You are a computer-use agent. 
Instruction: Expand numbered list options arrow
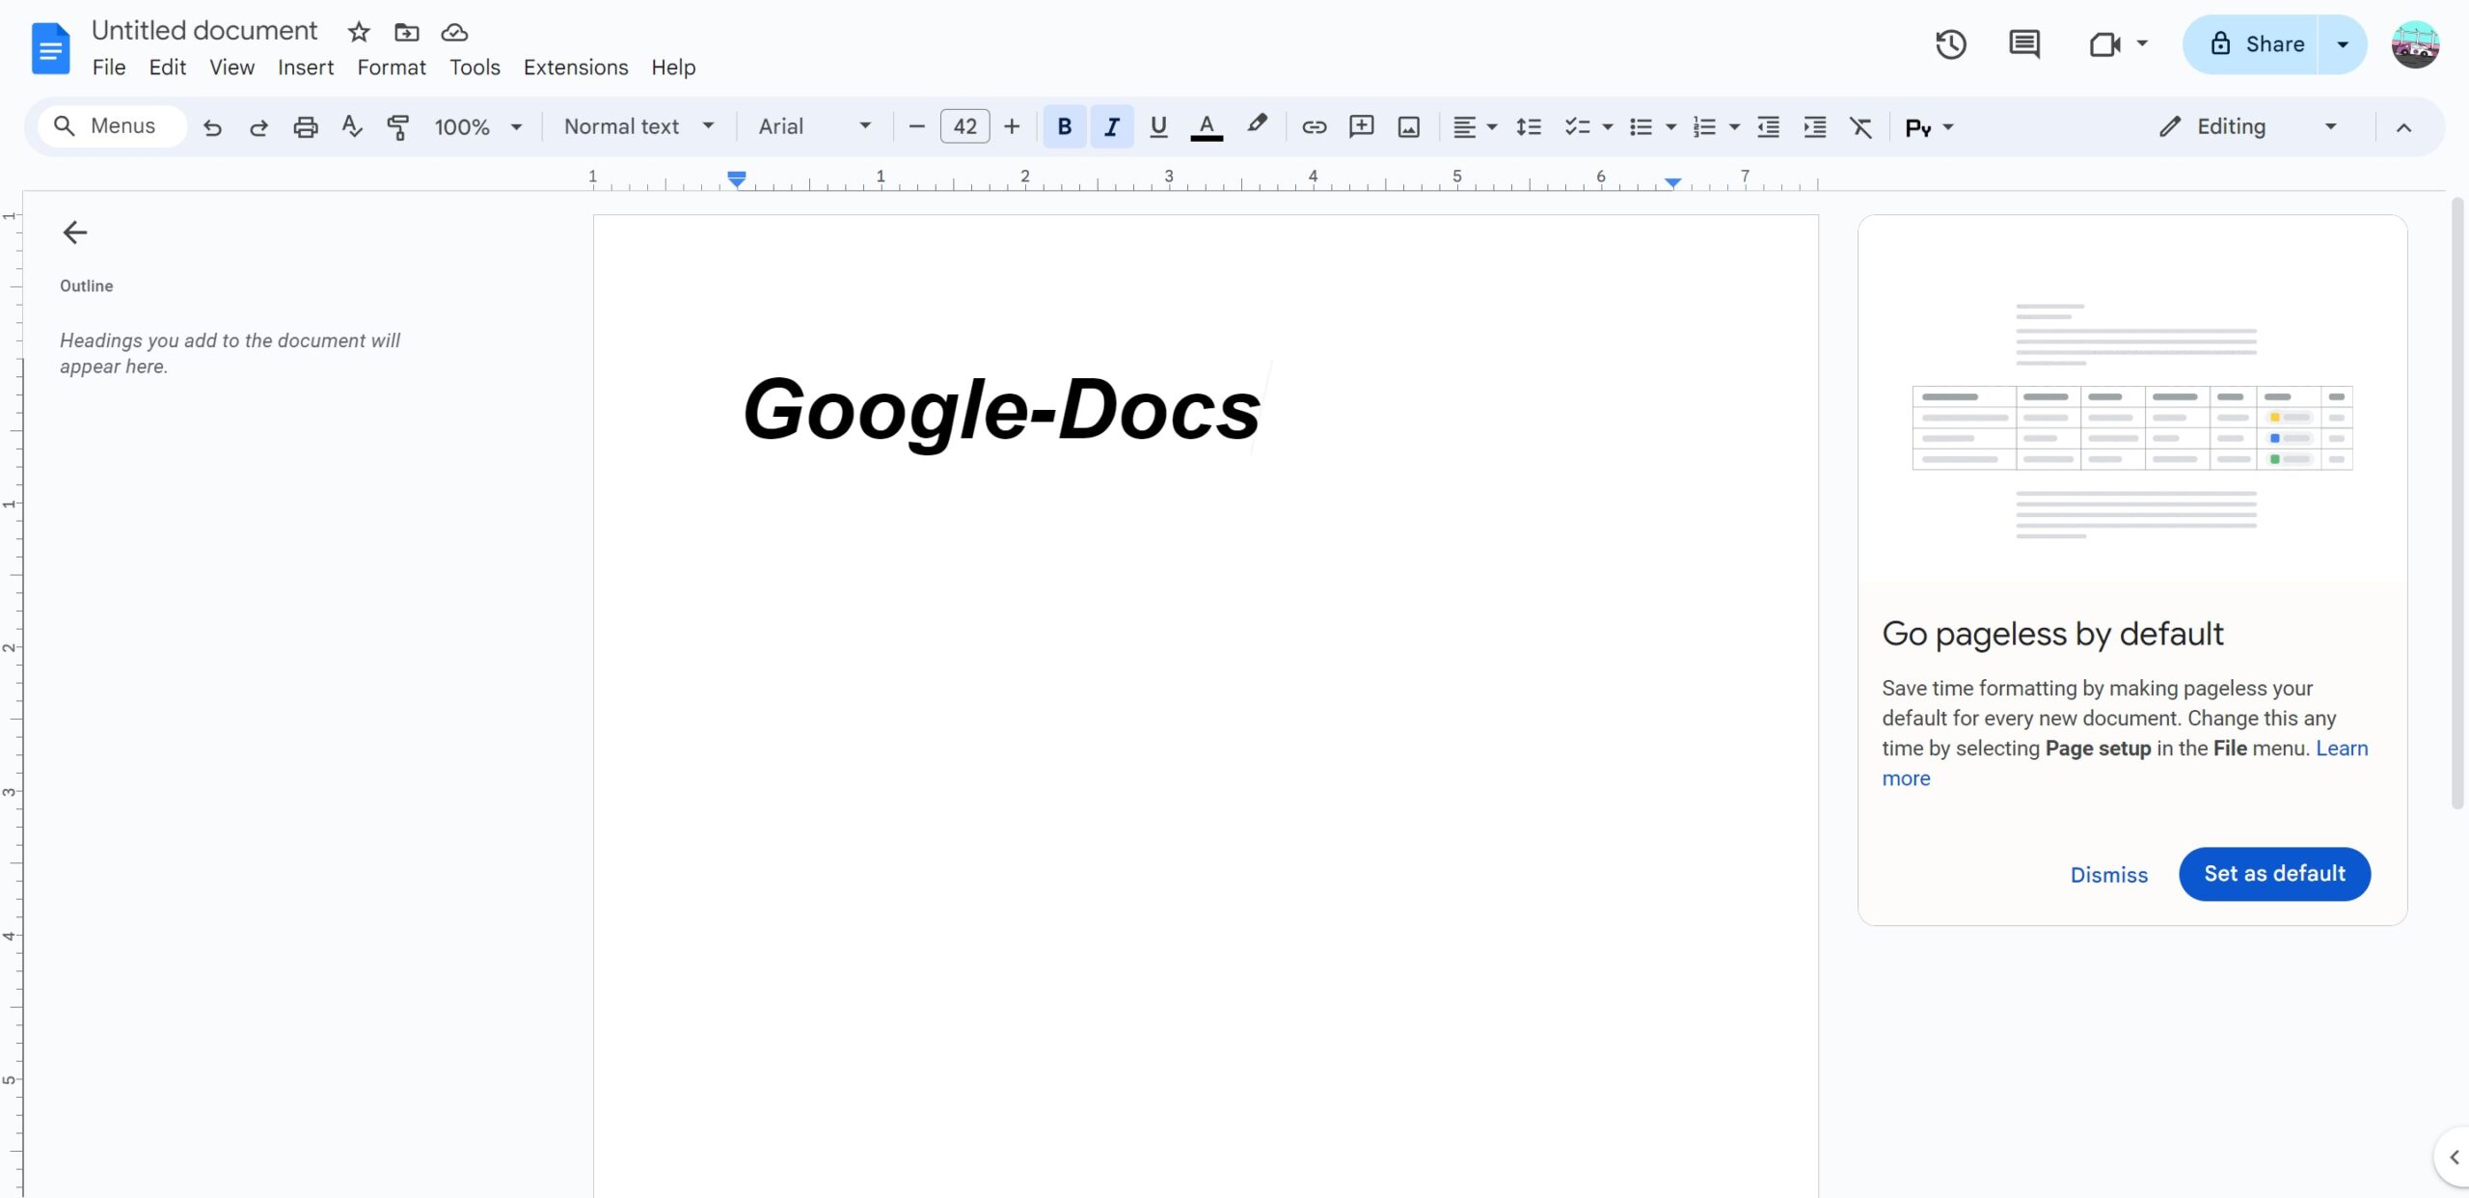1734,127
